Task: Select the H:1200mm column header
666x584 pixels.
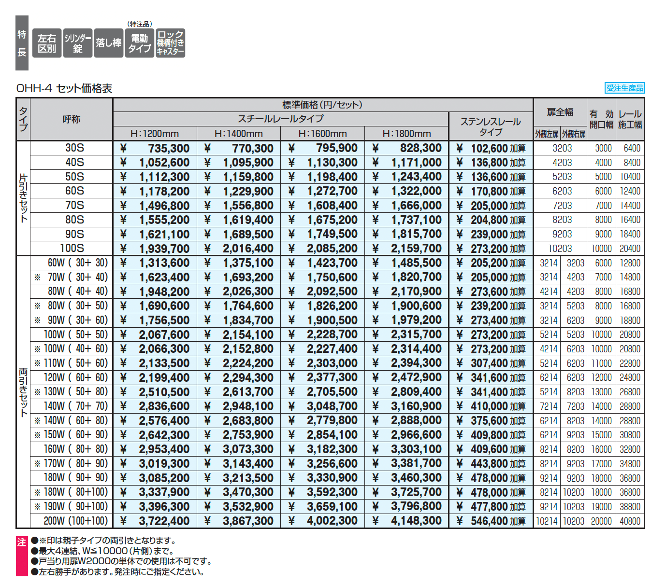Action: tap(155, 134)
